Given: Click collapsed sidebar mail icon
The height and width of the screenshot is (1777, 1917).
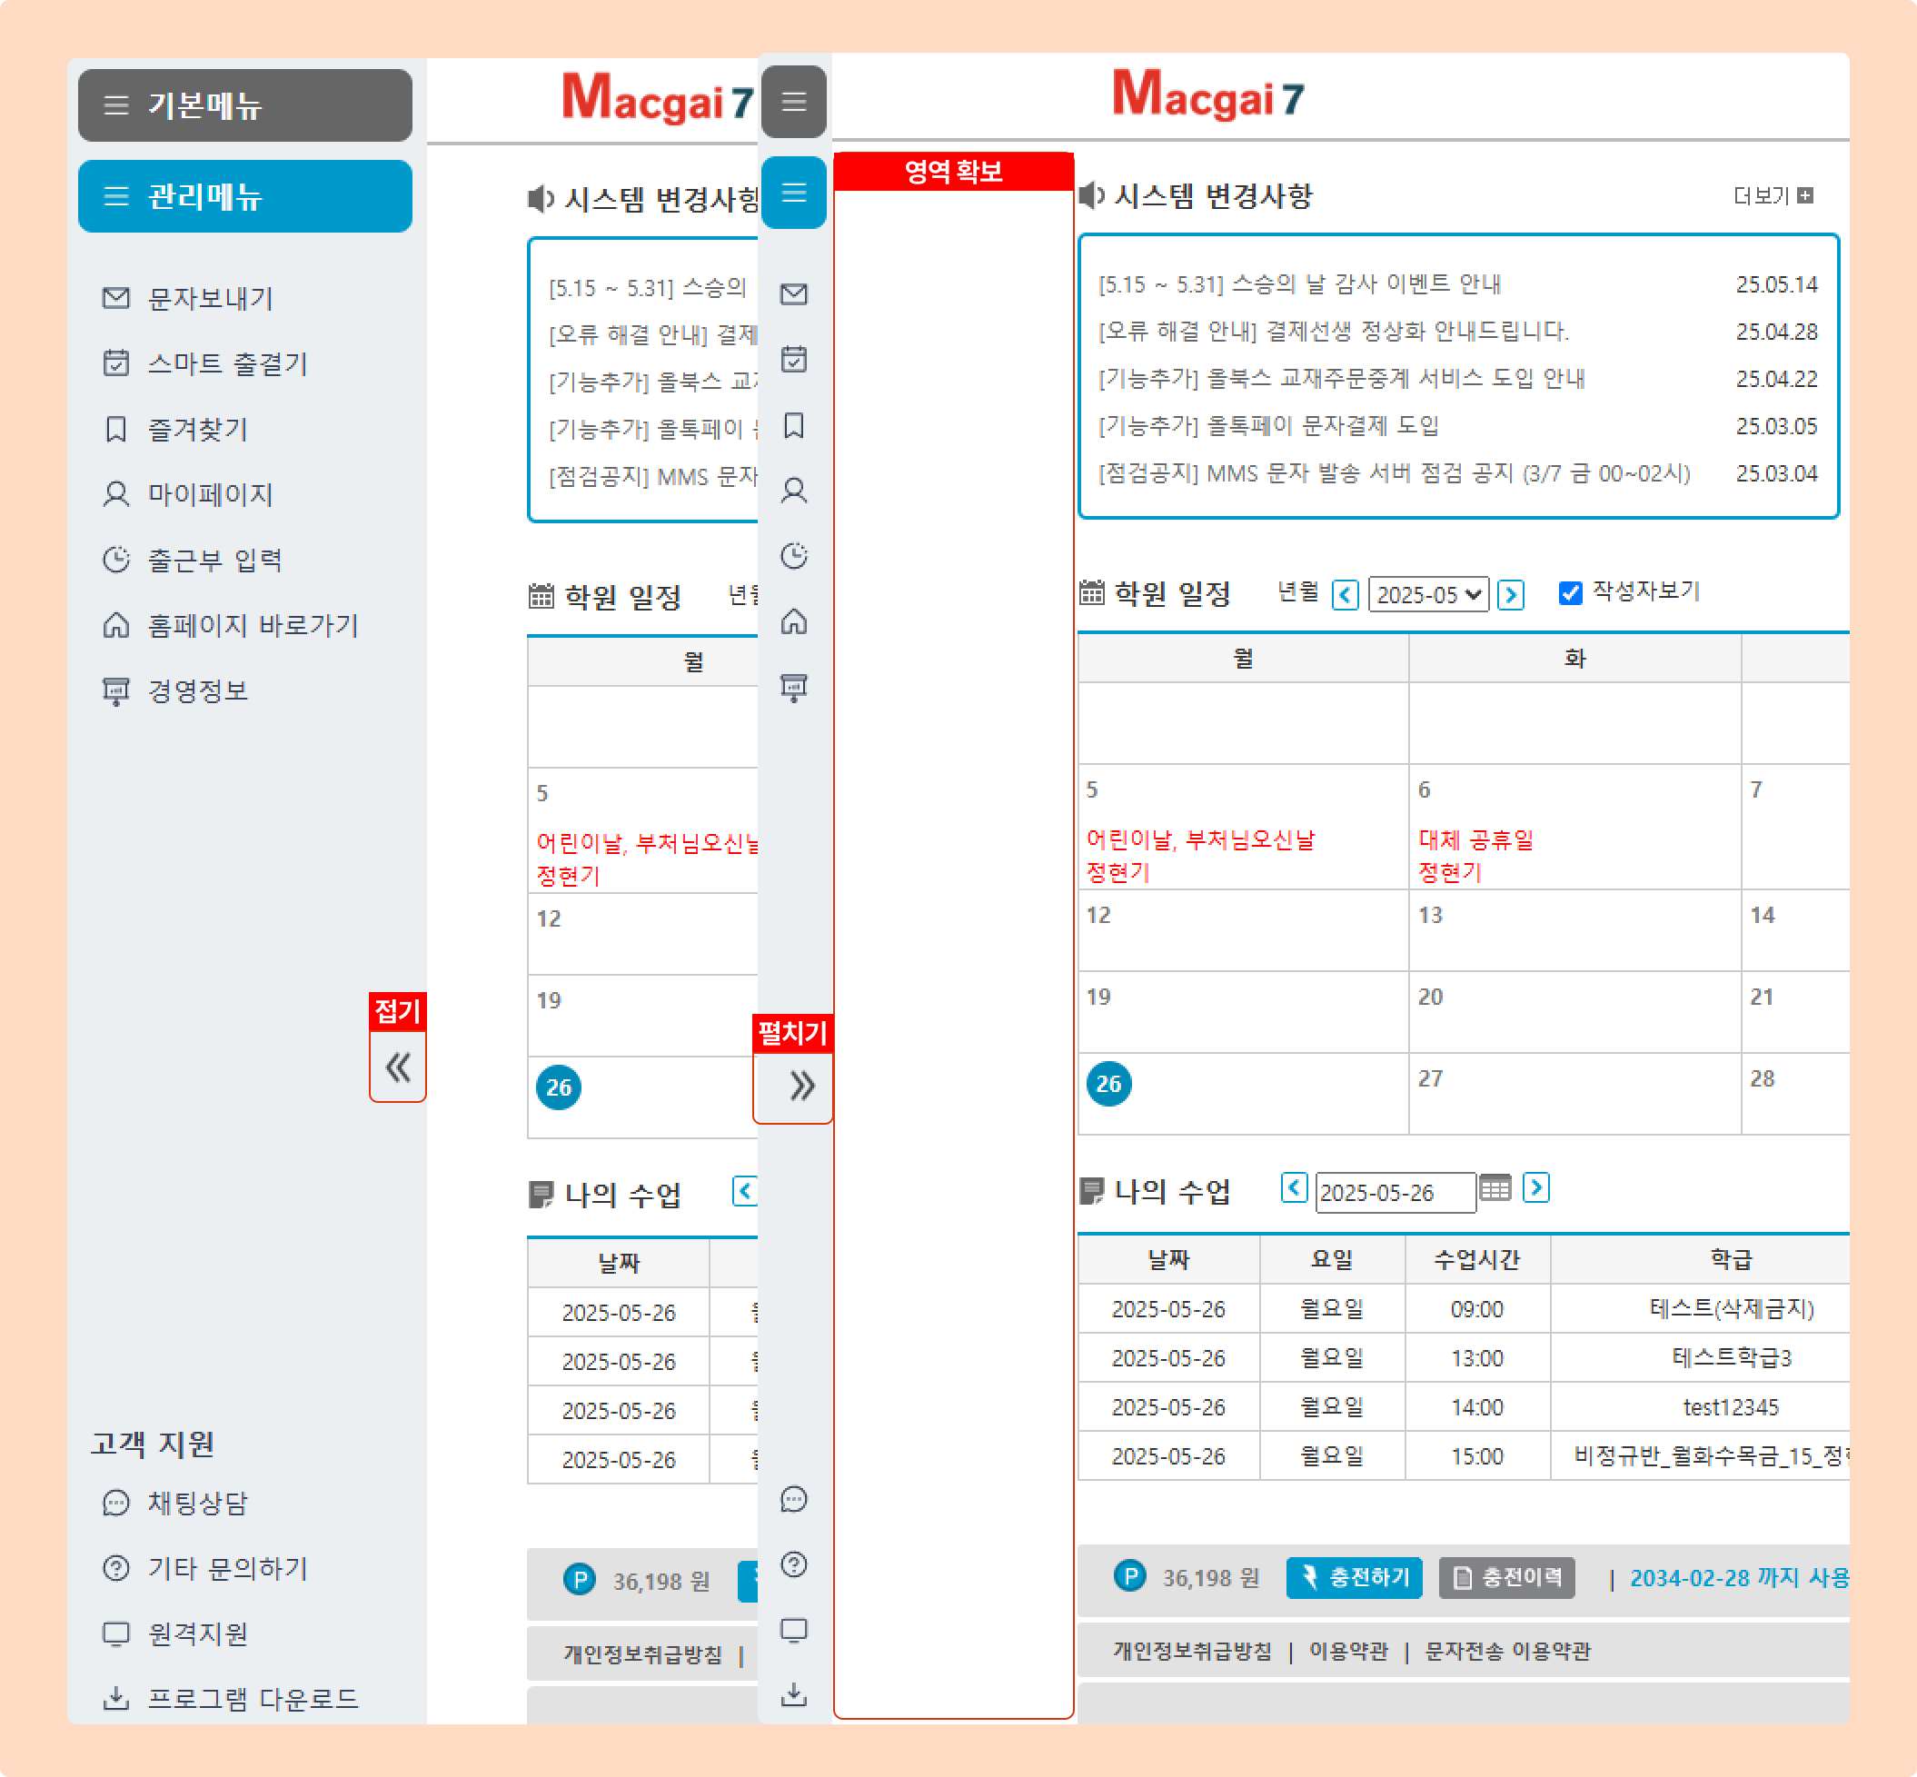Looking at the screenshot, I should (793, 293).
